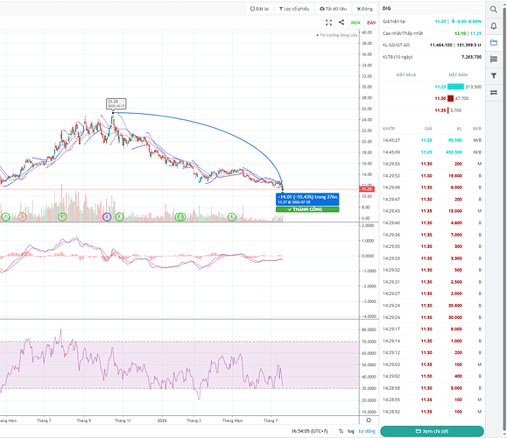The image size is (507, 438).
Task: Click the trade row at 14:45:09
Action: coord(432,152)
